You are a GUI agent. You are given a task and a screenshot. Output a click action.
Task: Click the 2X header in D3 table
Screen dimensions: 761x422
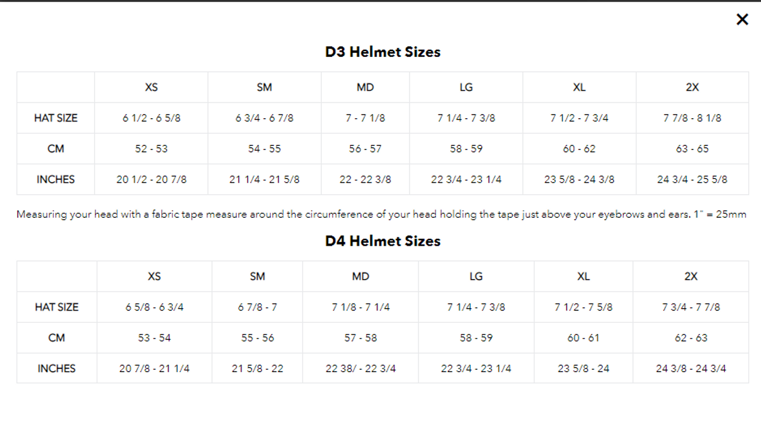[x=692, y=87]
